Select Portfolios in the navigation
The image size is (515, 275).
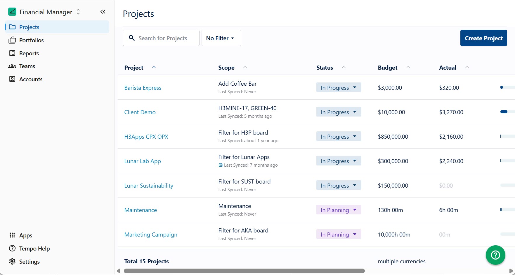[x=31, y=40]
